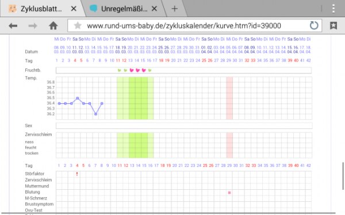The height and width of the screenshot is (215, 345).
Task: Click the 'nass' mucus level label
Action: click(29, 142)
